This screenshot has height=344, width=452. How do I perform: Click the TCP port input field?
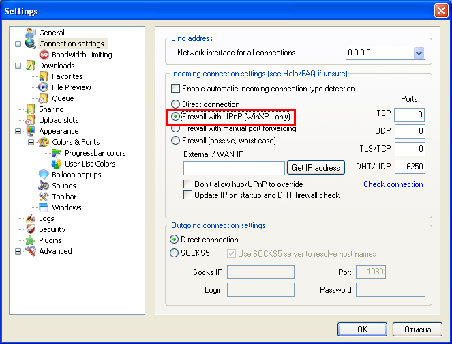410,115
